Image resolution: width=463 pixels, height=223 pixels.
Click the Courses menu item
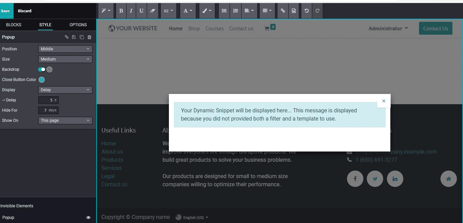[x=215, y=29]
